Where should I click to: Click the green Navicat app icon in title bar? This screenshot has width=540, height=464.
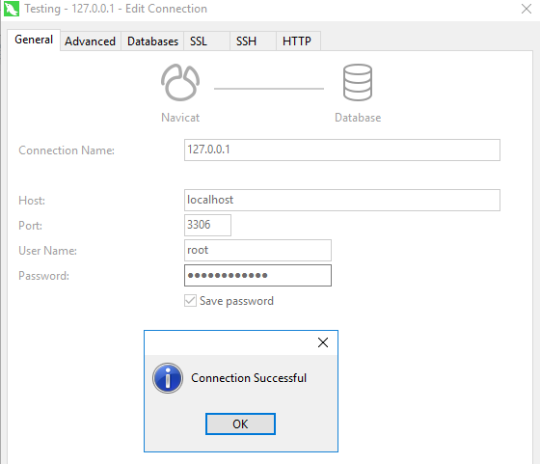click(12, 9)
